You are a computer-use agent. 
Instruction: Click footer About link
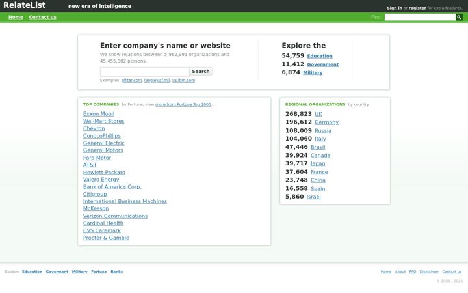(x=400, y=272)
